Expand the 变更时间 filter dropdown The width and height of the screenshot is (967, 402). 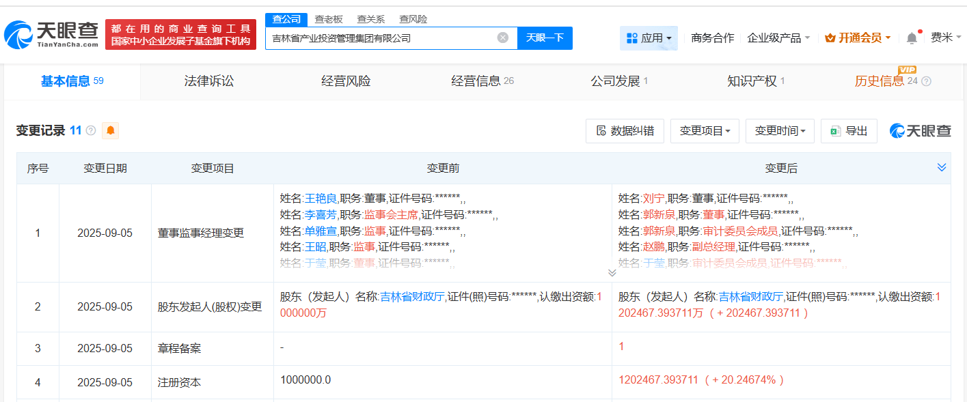[780, 131]
